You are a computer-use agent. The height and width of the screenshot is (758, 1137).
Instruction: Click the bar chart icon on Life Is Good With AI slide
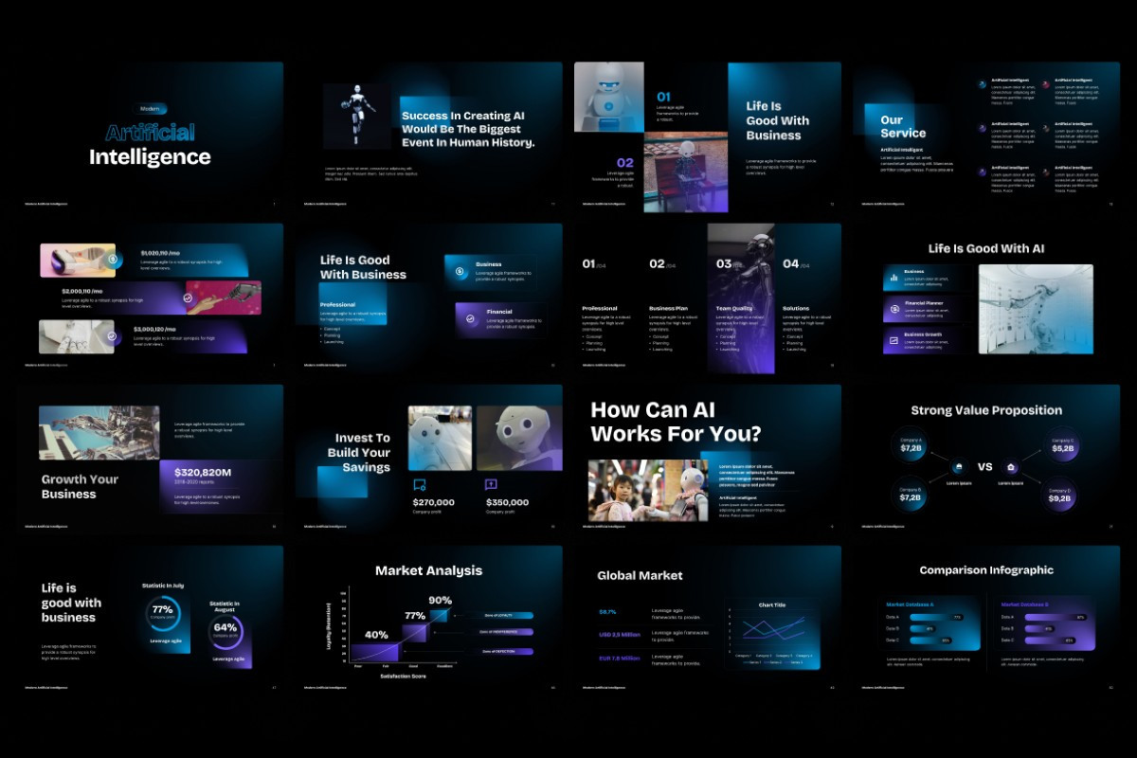pyautogui.click(x=893, y=279)
